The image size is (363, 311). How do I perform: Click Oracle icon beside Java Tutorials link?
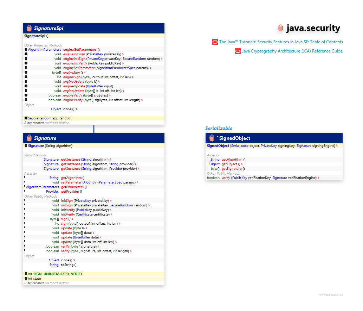click(215, 42)
